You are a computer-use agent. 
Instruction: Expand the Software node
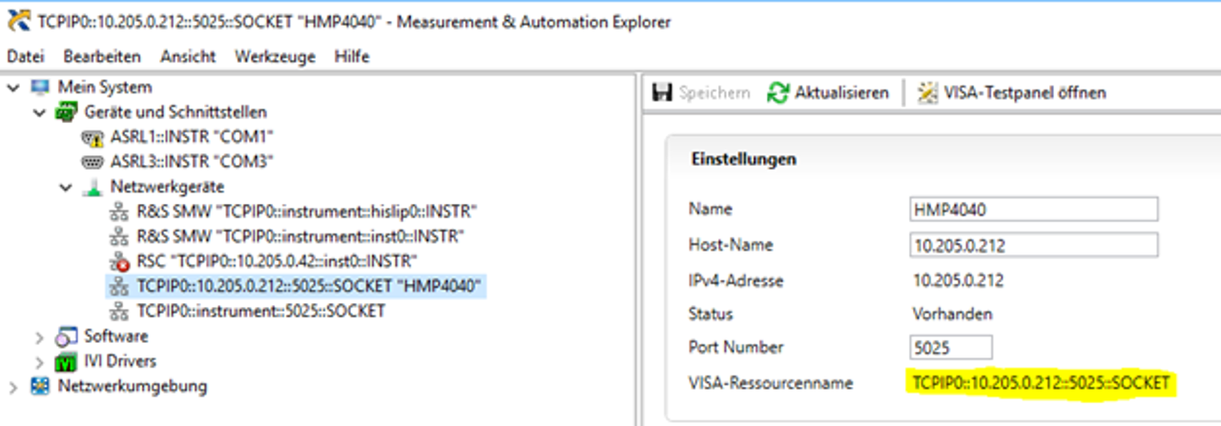pyautogui.click(x=39, y=336)
